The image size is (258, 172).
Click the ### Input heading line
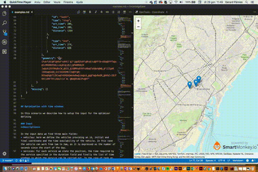27,124
